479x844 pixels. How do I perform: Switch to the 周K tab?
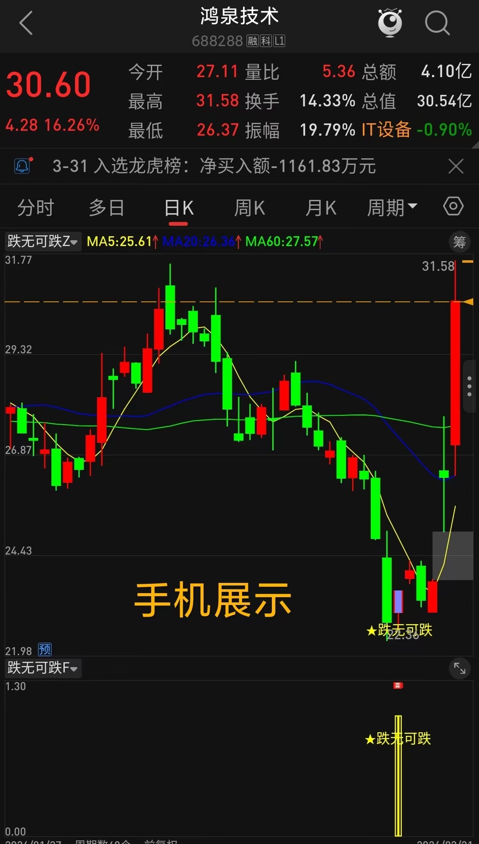tap(249, 207)
